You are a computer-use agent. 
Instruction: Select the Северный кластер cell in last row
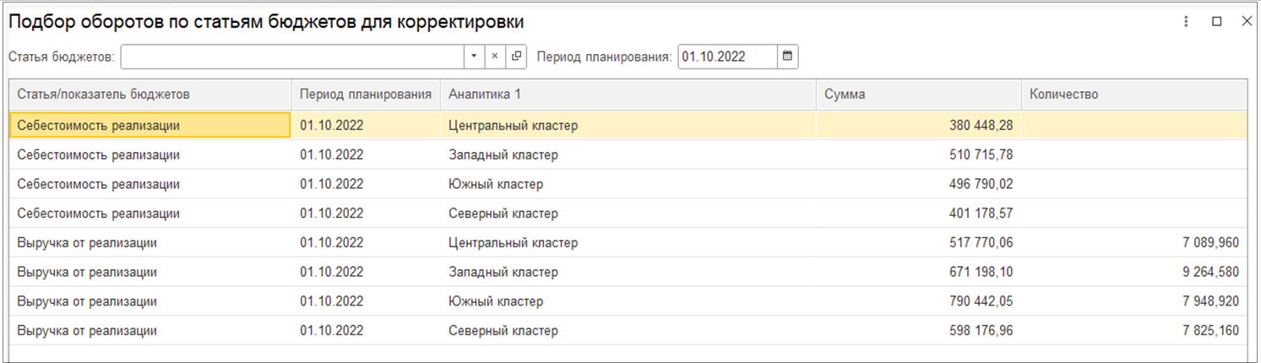(503, 331)
